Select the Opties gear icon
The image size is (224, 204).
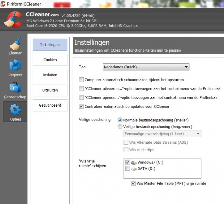point(15,109)
